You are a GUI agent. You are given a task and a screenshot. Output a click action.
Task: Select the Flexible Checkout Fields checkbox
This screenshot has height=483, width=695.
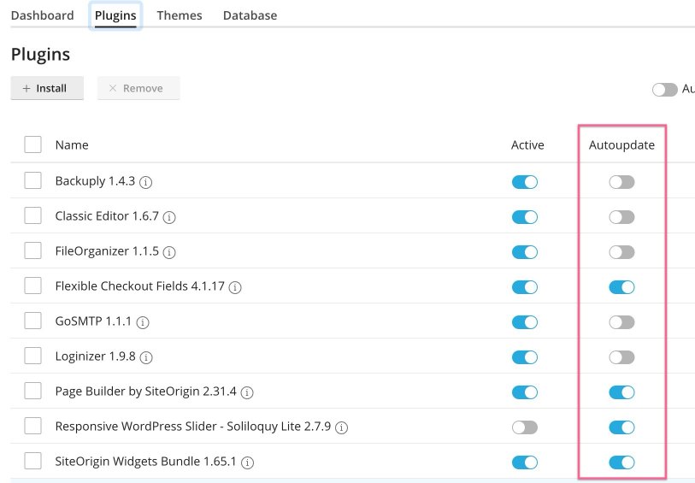point(32,286)
